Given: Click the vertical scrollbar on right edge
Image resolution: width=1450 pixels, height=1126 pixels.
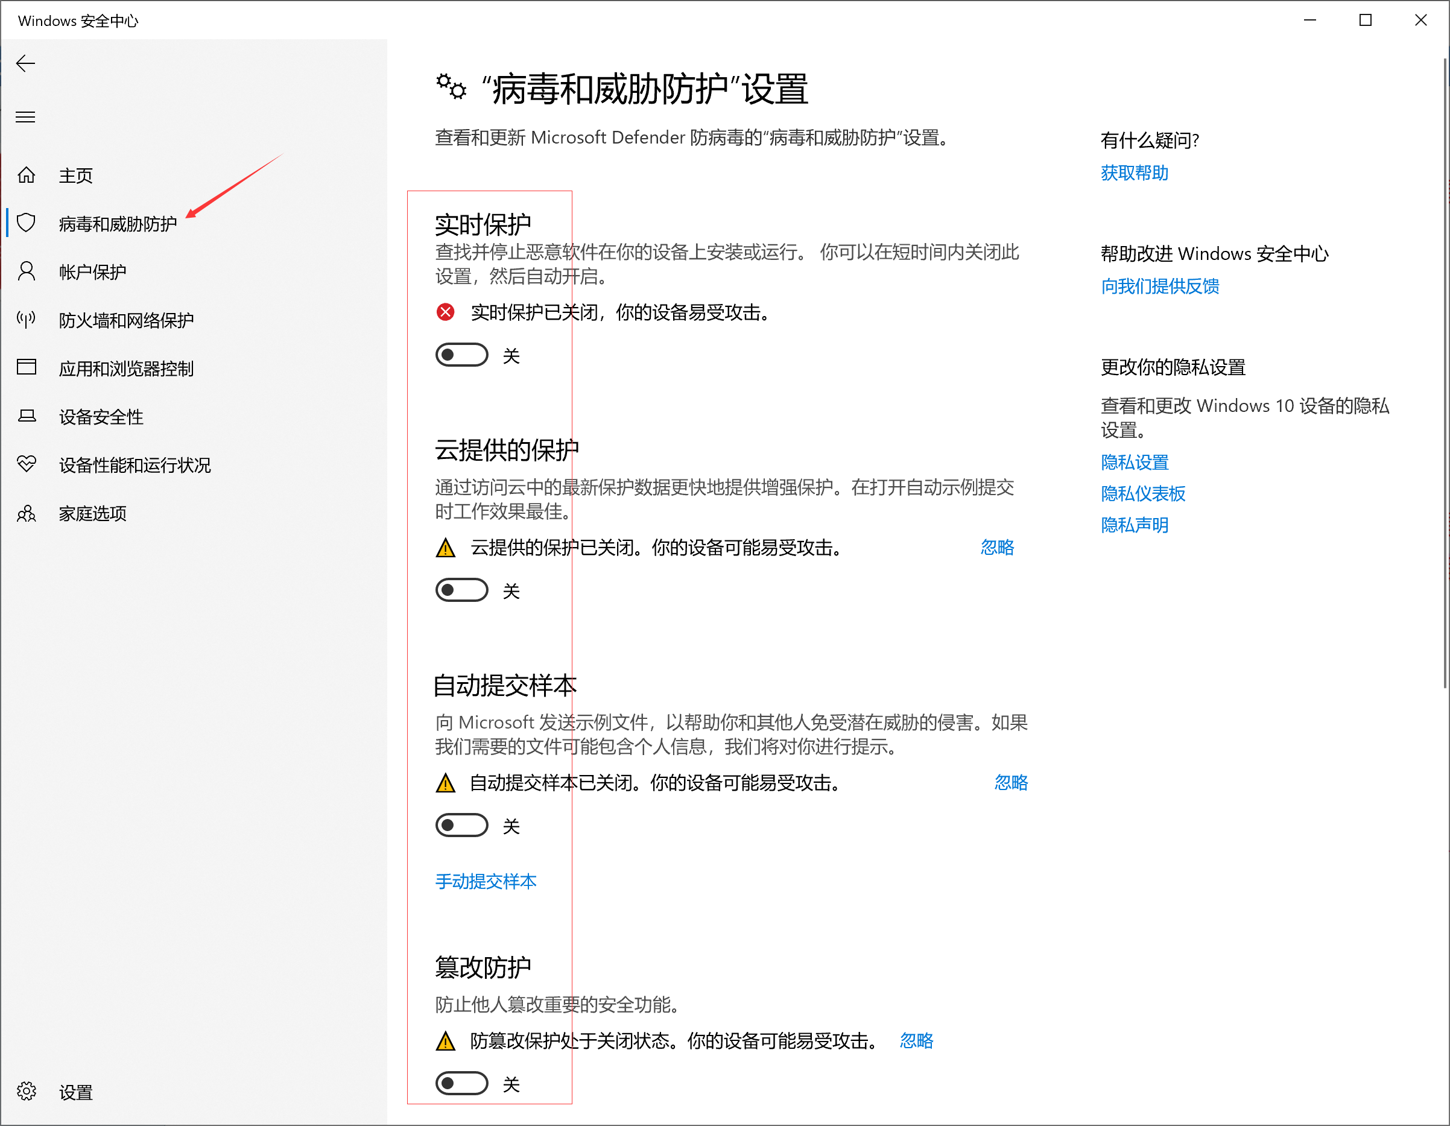Looking at the screenshot, I should [1445, 372].
